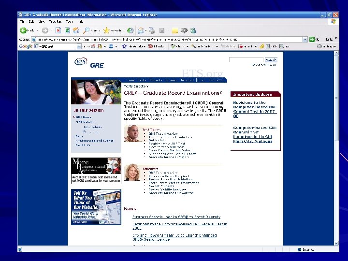Expand the Address bar dropdown

tap(305, 40)
